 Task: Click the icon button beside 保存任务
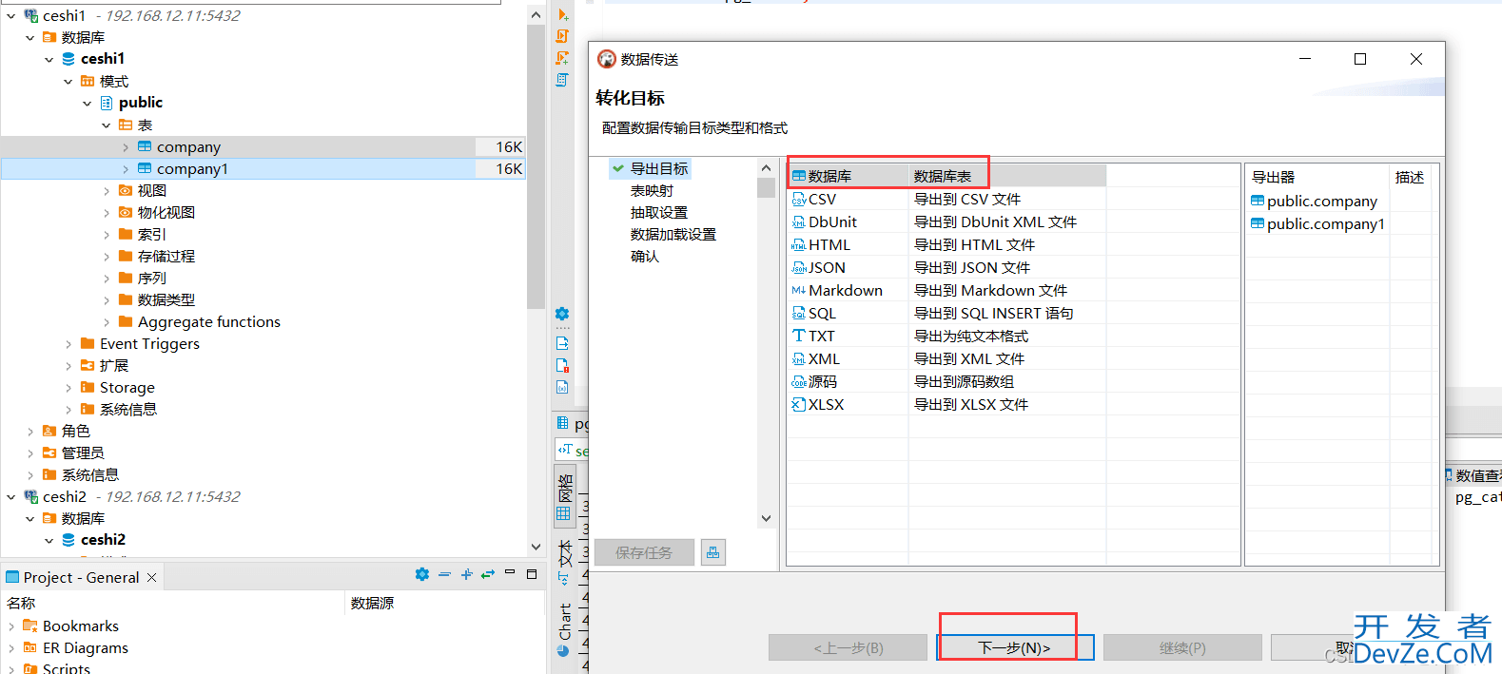[x=713, y=552]
